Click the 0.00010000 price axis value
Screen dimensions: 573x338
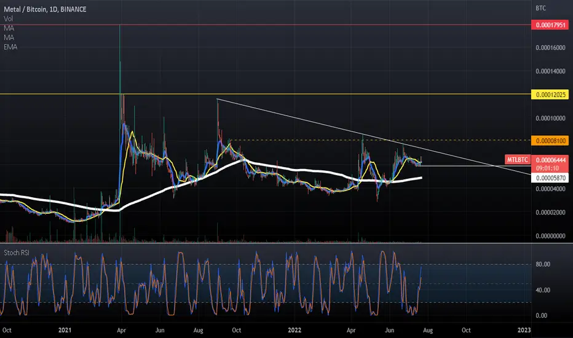click(x=550, y=119)
